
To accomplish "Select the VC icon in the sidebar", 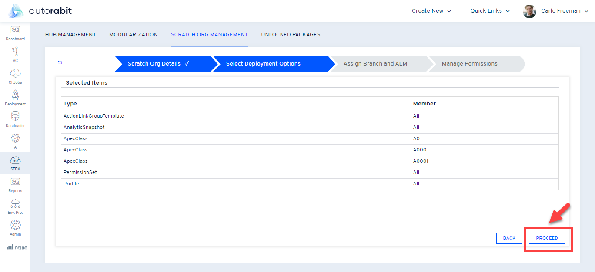I will click(x=15, y=54).
